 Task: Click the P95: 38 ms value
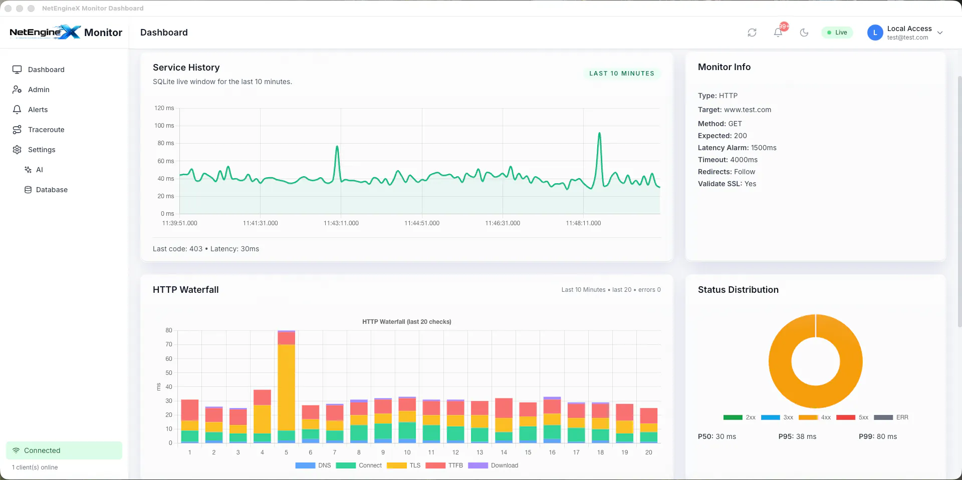798,436
